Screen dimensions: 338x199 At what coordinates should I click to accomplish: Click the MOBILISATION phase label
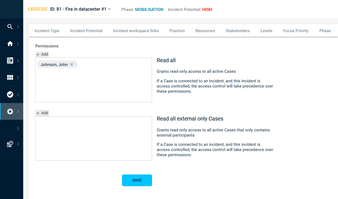coord(149,10)
